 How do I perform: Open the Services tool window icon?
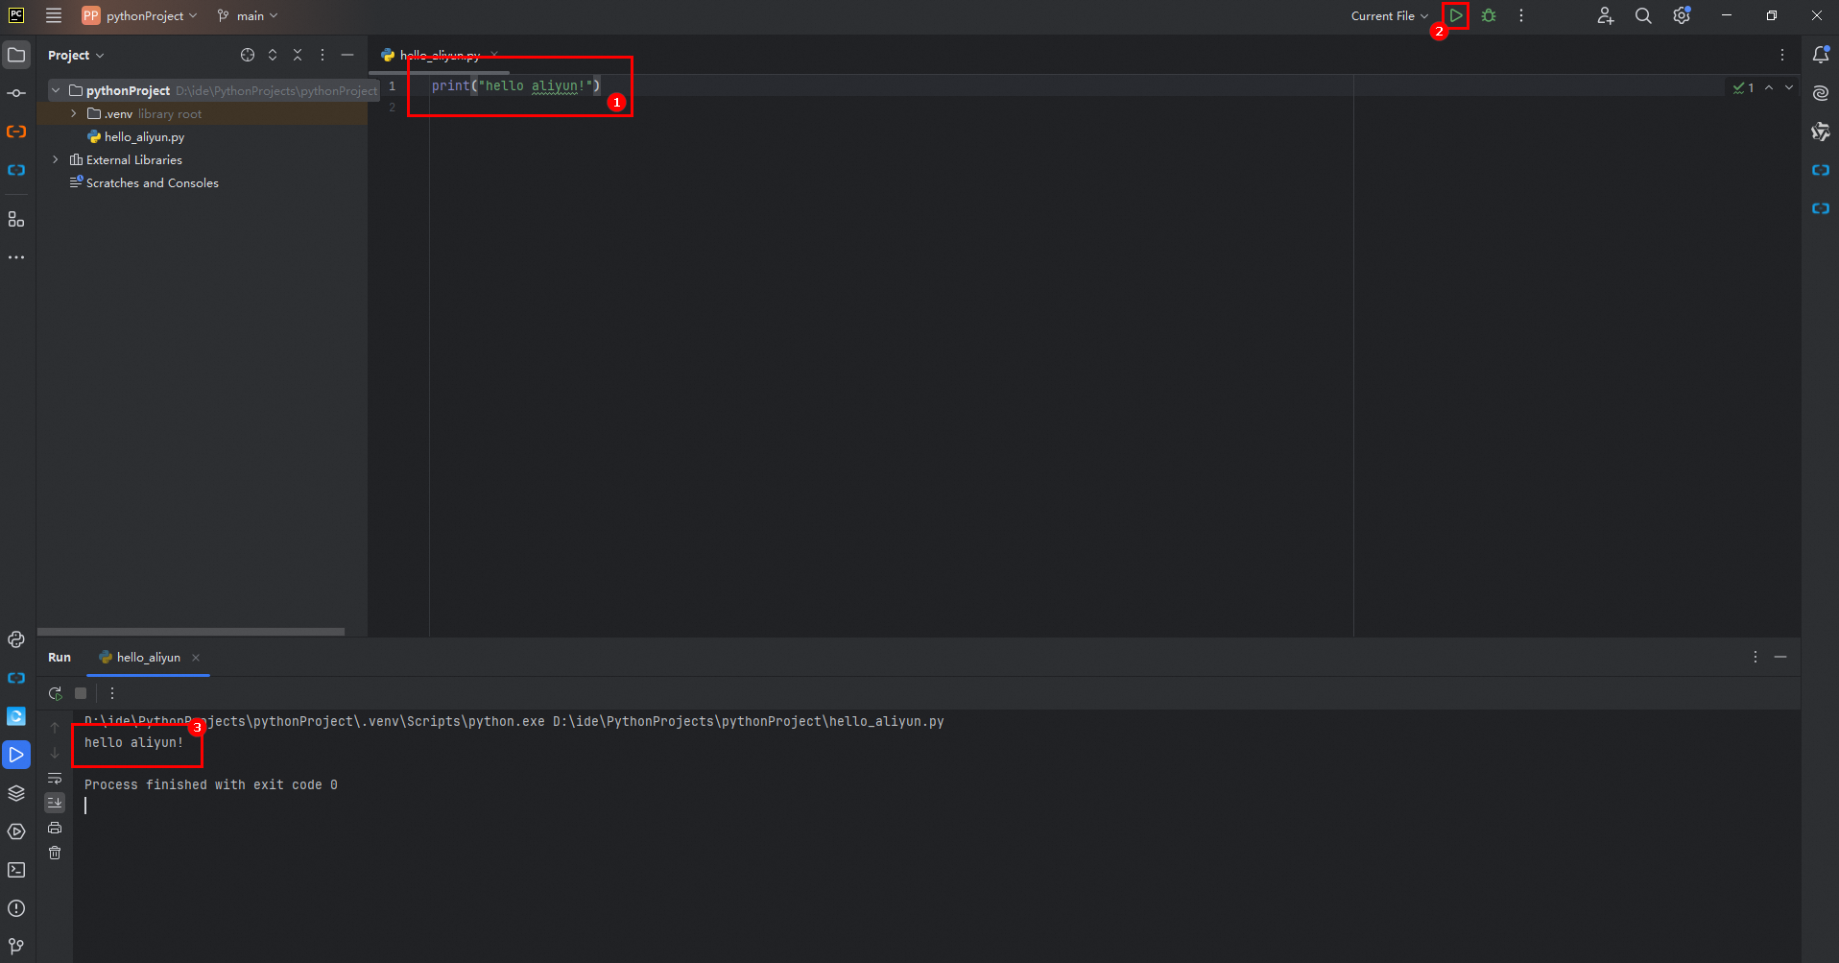pyautogui.click(x=16, y=831)
